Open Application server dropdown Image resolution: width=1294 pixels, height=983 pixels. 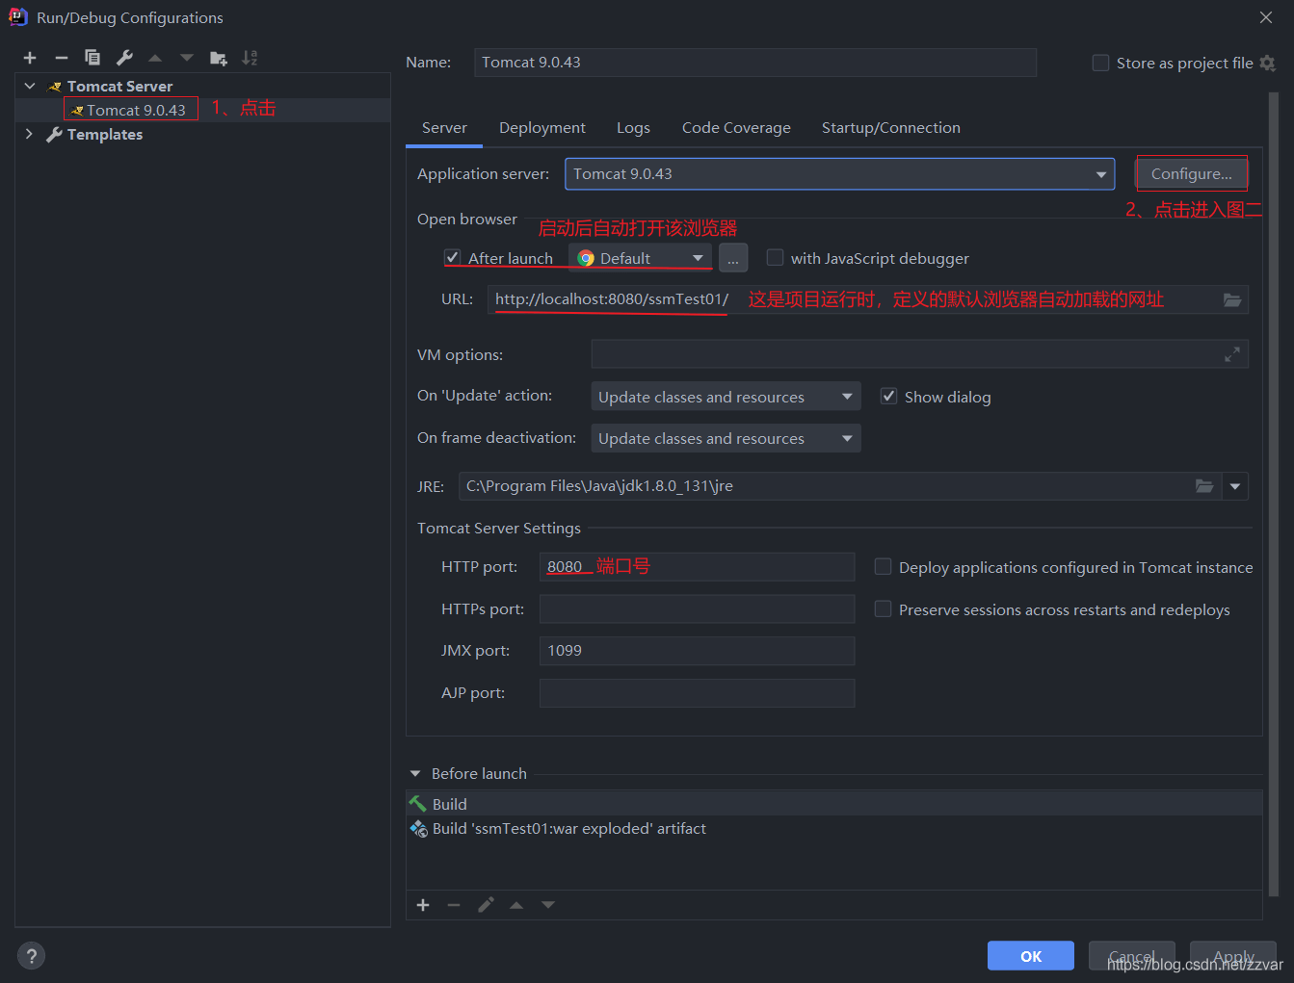(x=839, y=174)
